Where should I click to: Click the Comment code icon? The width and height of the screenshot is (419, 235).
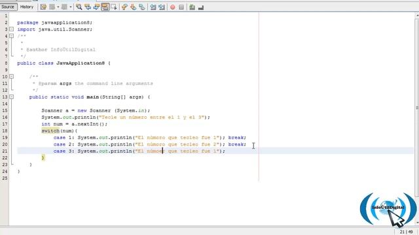coord(192,7)
